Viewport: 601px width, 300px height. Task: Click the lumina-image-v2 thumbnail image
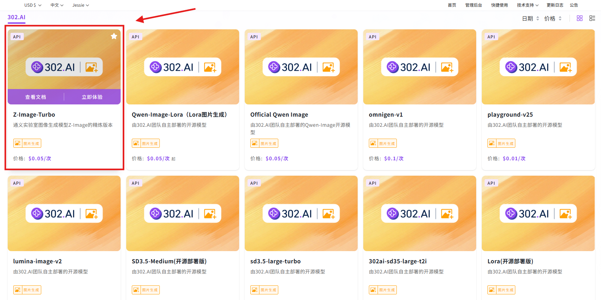pyautogui.click(x=64, y=213)
